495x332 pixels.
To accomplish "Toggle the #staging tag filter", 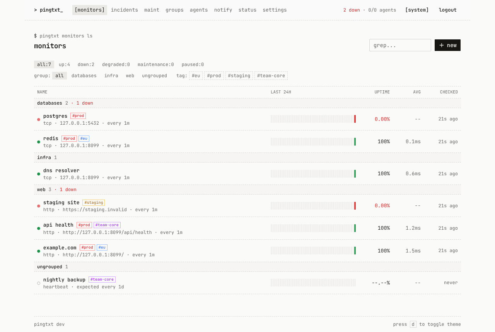I will point(239,76).
